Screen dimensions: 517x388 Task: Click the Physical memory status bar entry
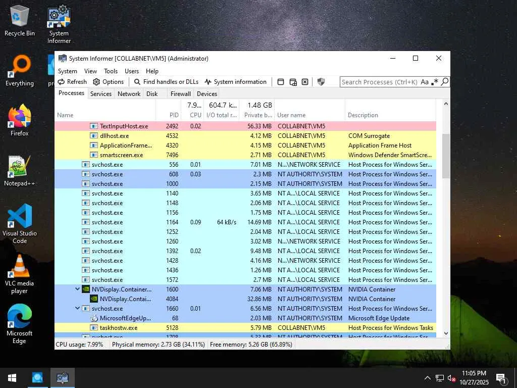point(158,345)
